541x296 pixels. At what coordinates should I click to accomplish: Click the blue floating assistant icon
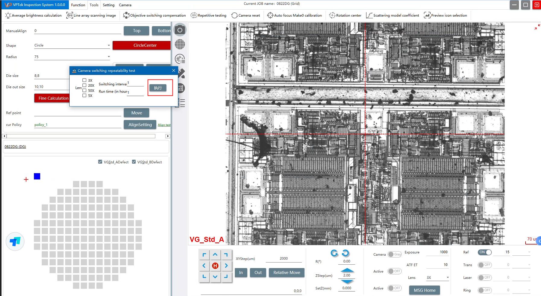[x=15, y=241]
